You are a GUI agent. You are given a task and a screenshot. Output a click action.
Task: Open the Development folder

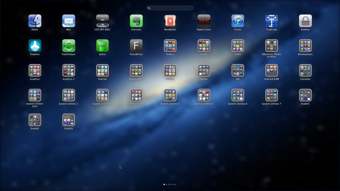(305, 46)
